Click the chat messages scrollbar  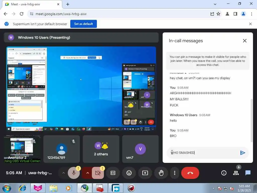[x=251, y=121]
